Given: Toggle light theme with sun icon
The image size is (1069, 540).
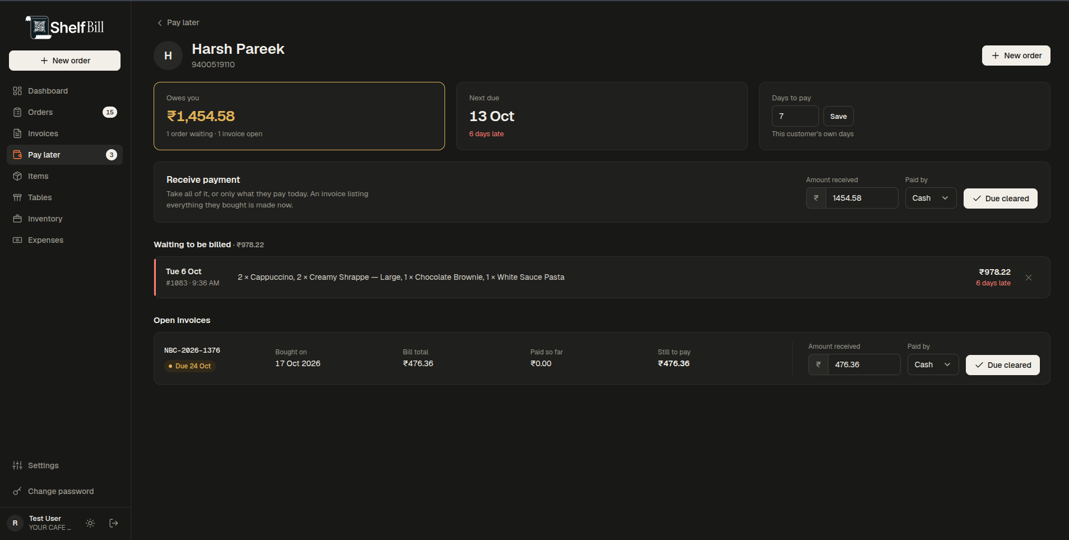Looking at the screenshot, I should [x=90, y=523].
